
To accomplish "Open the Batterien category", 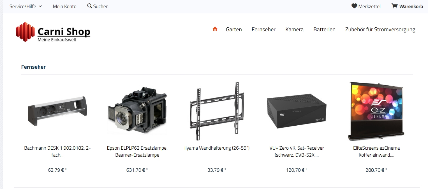I will tap(324, 29).
